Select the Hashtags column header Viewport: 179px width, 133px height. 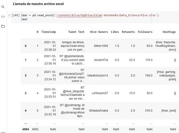point(169,32)
